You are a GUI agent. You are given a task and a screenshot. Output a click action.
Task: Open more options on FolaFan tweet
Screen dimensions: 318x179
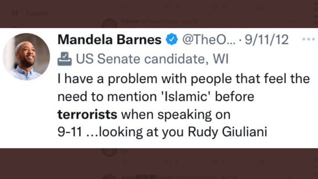tap(289, 21)
